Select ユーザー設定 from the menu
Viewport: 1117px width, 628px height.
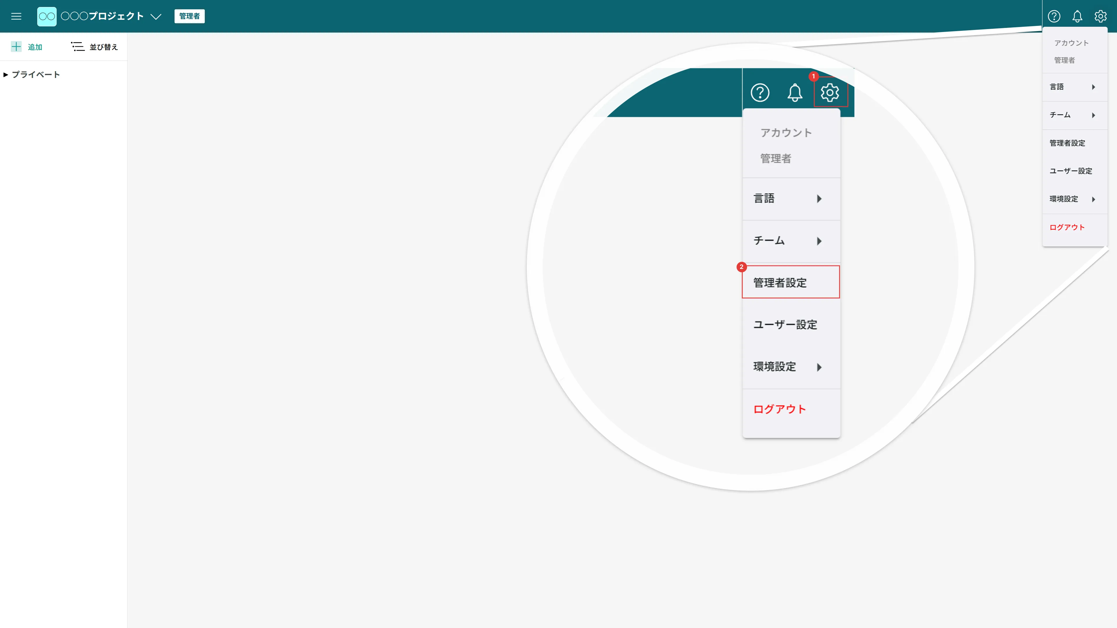(x=785, y=325)
